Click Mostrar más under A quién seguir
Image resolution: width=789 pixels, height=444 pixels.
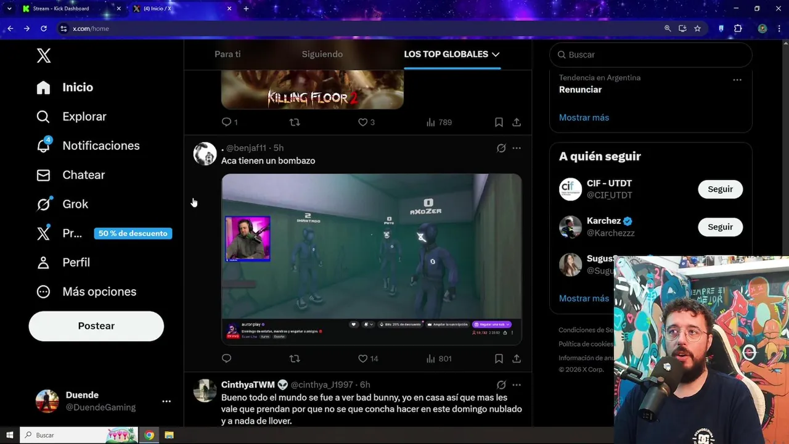(x=584, y=298)
